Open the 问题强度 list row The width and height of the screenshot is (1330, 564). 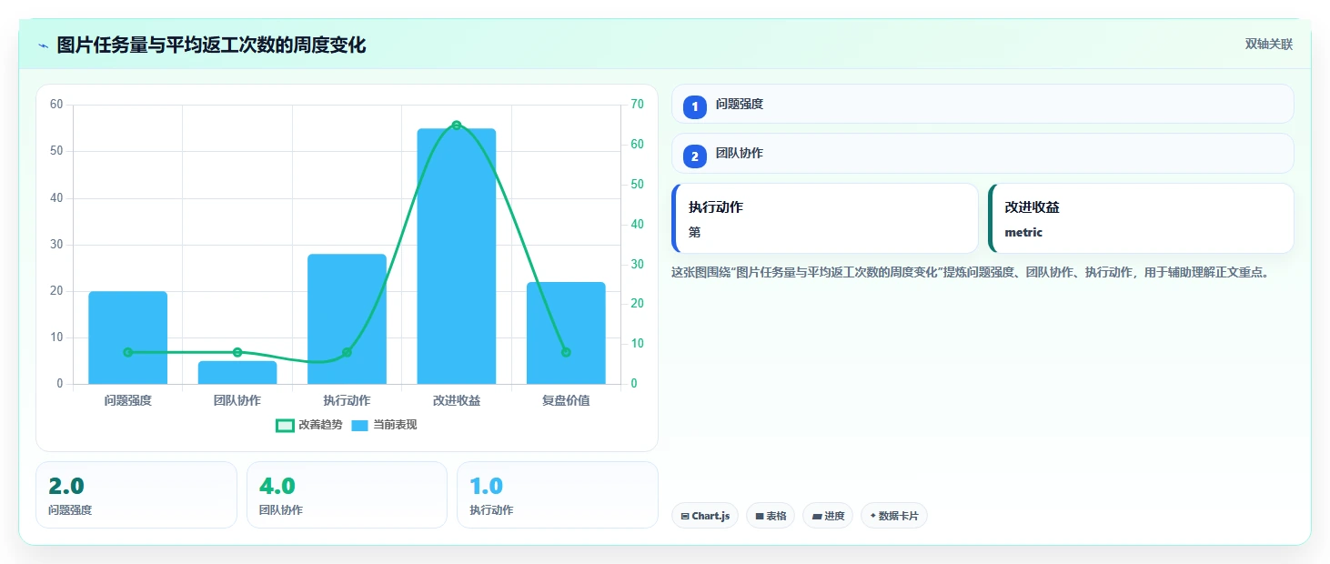(x=982, y=104)
